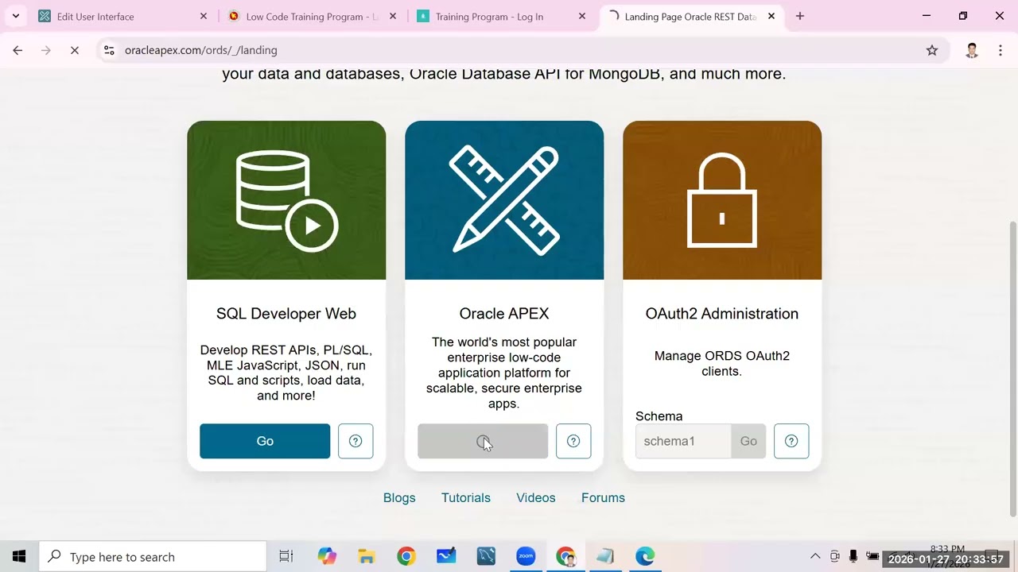This screenshot has height=572, width=1018.
Task: Go forward to the next page
Action: click(x=46, y=50)
